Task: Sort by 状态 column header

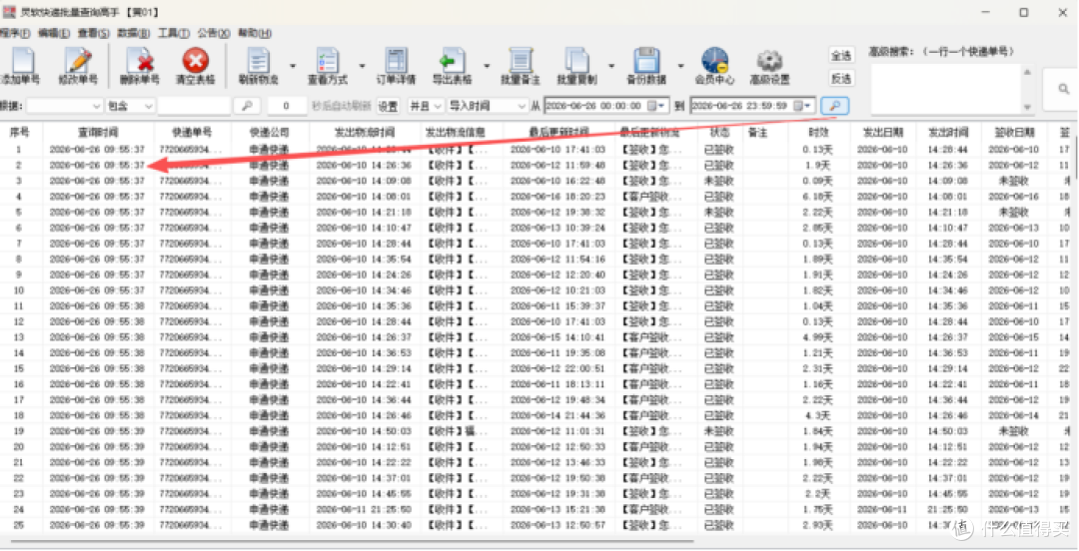Action: tap(719, 132)
